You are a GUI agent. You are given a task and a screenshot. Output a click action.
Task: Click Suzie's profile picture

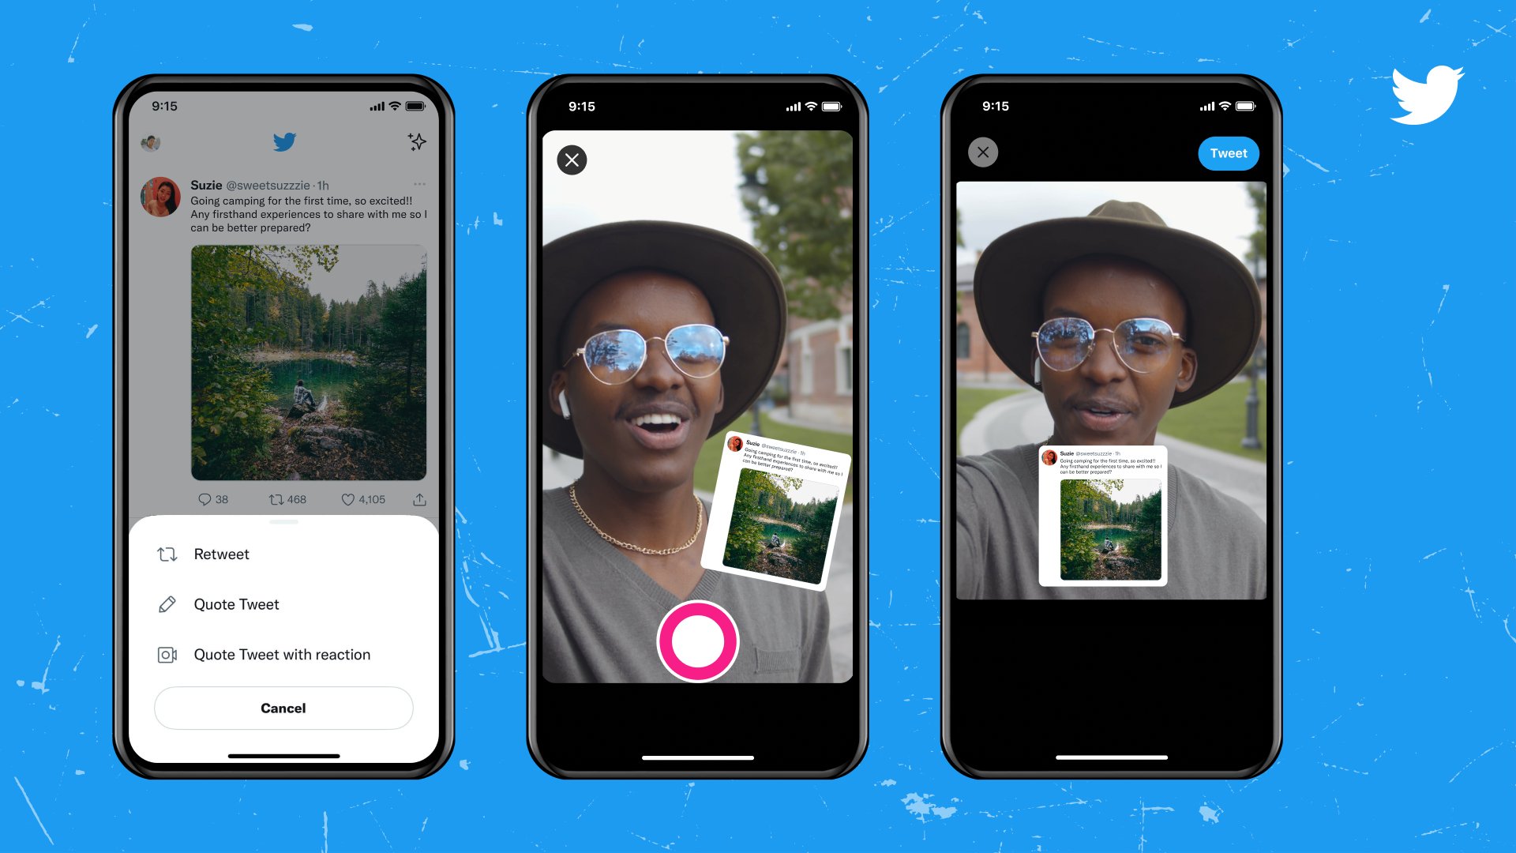(x=163, y=192)
